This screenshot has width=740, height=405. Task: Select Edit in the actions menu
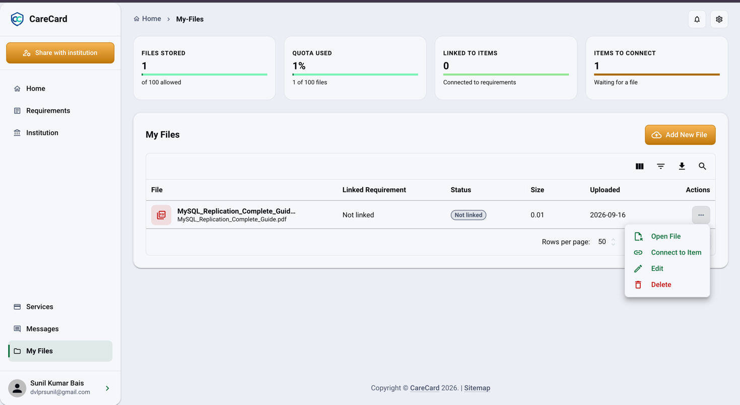click(x=667, y=269)
